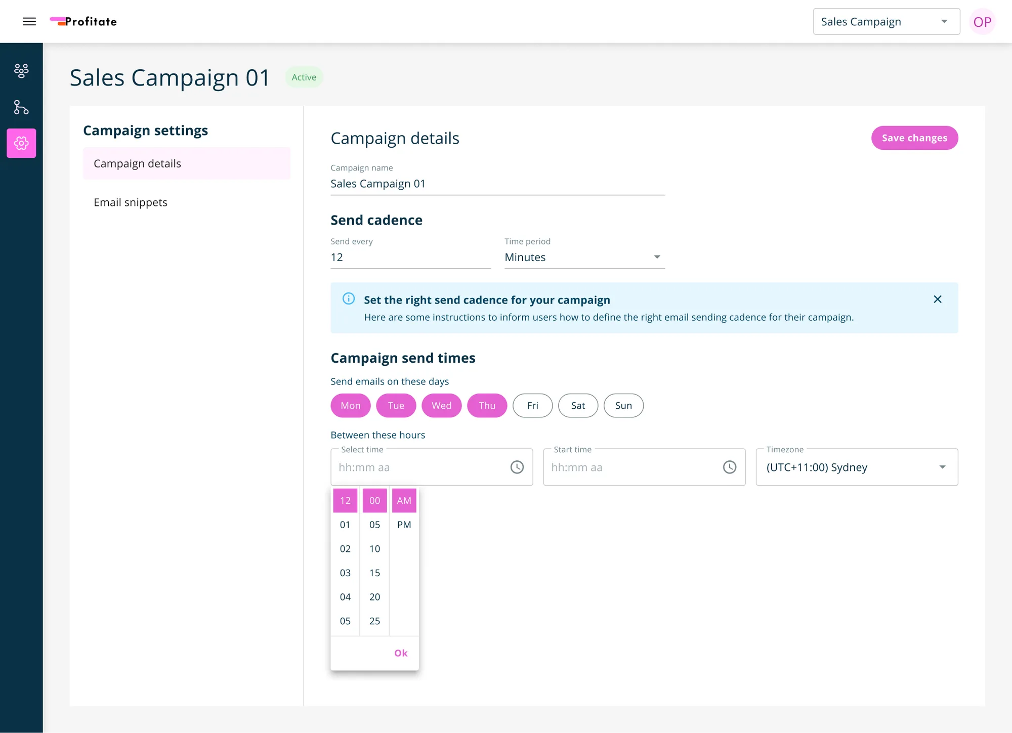Select minute 00 in time picker
This screenshot has height=733, width=1012.
374,500
